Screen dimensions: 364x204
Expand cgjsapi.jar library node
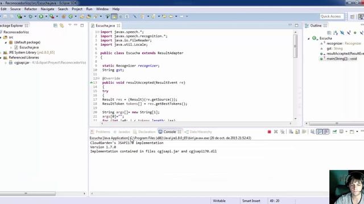pyautogui.click(x=6, y=63)
